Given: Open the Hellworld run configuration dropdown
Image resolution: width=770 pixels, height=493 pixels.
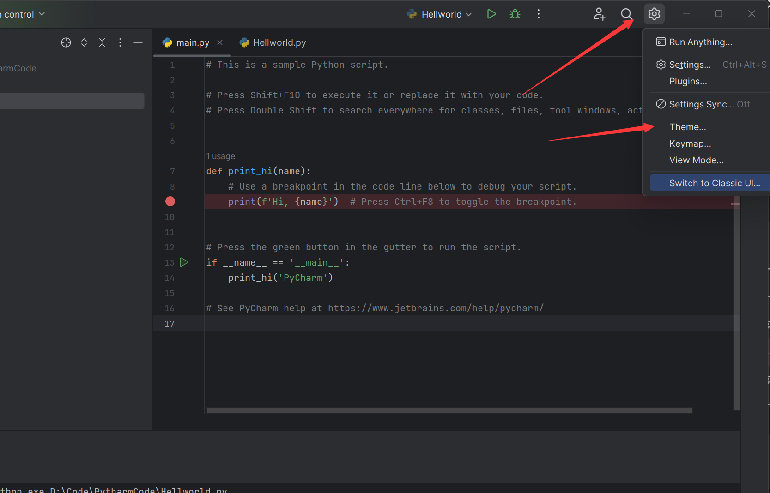Looking at the screenshot, I should coord(439,14).
